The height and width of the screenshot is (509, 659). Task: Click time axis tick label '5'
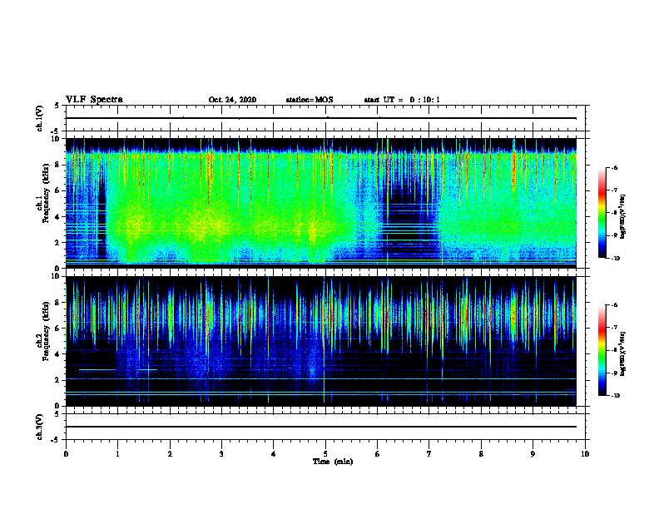[x=325, y=454]
